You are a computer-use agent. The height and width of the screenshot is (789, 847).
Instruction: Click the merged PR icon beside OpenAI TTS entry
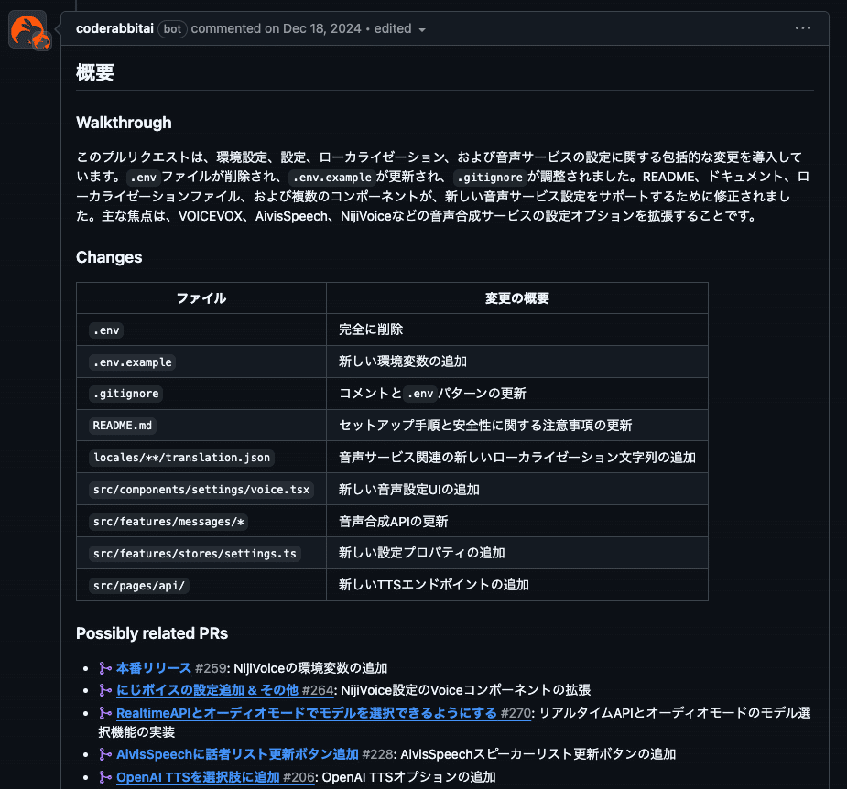tap(103, 776)
